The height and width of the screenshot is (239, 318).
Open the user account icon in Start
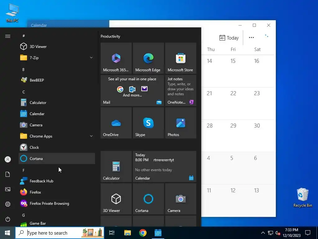click(x=8, y=159)
